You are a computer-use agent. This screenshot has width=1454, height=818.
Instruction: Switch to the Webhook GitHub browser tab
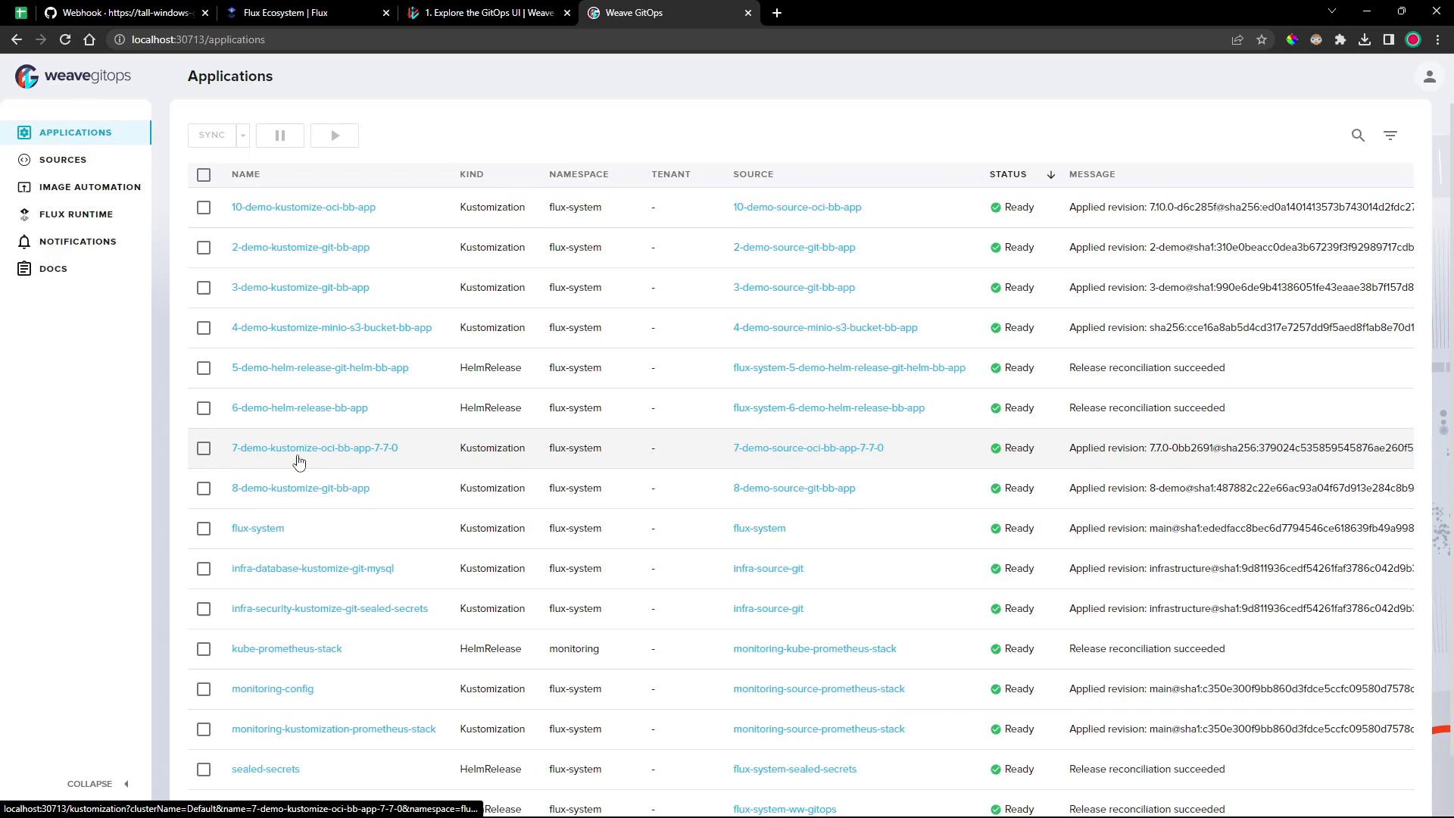[126, 13]
